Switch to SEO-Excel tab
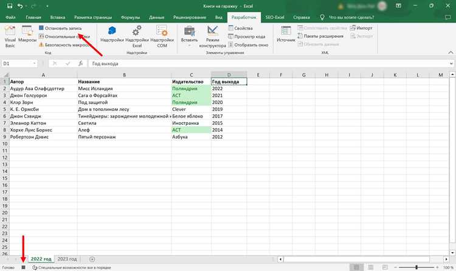 [x=275, y=17]
